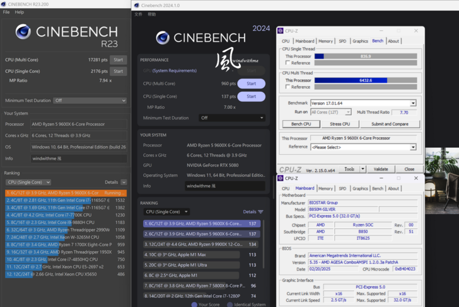
Task: Click the This Processor multi thread score bar
Action: coord(366,81)
